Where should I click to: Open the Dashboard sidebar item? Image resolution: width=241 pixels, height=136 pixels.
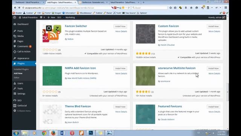coord(23,24)
